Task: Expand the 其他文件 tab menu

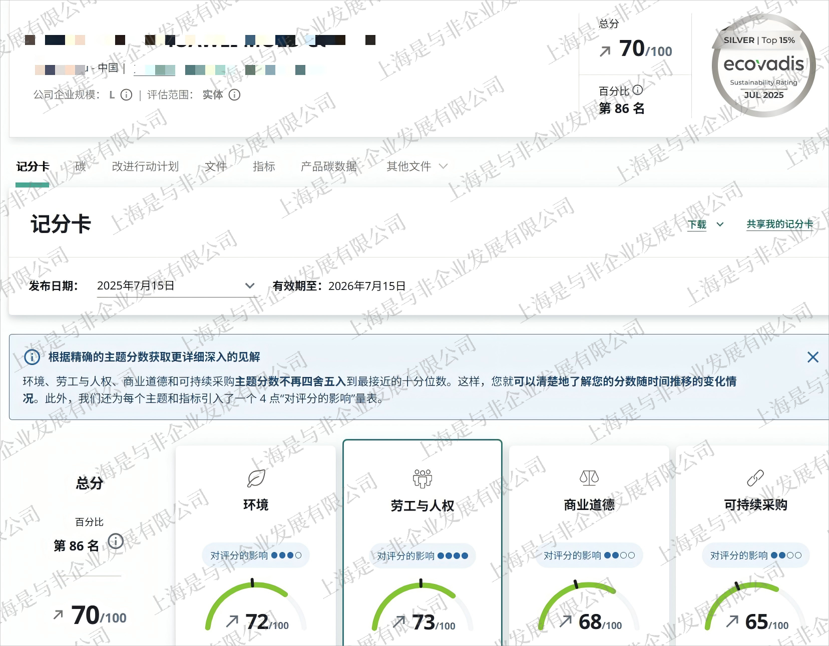Action: [417, 166]
